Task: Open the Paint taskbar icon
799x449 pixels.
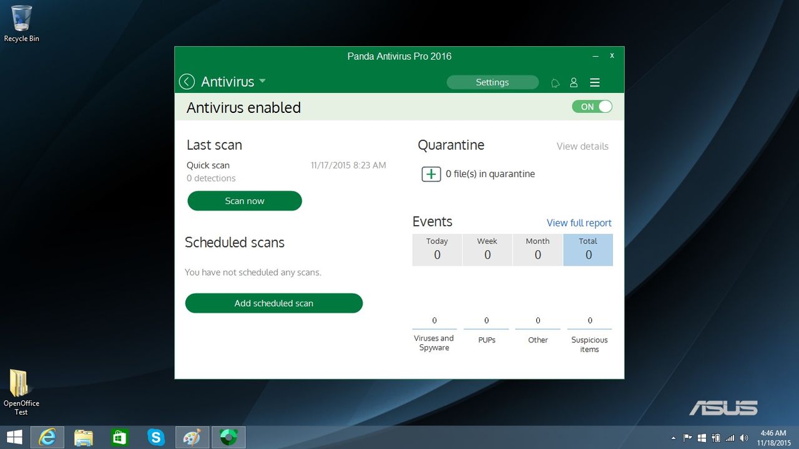Action: (x=192, y=437)
